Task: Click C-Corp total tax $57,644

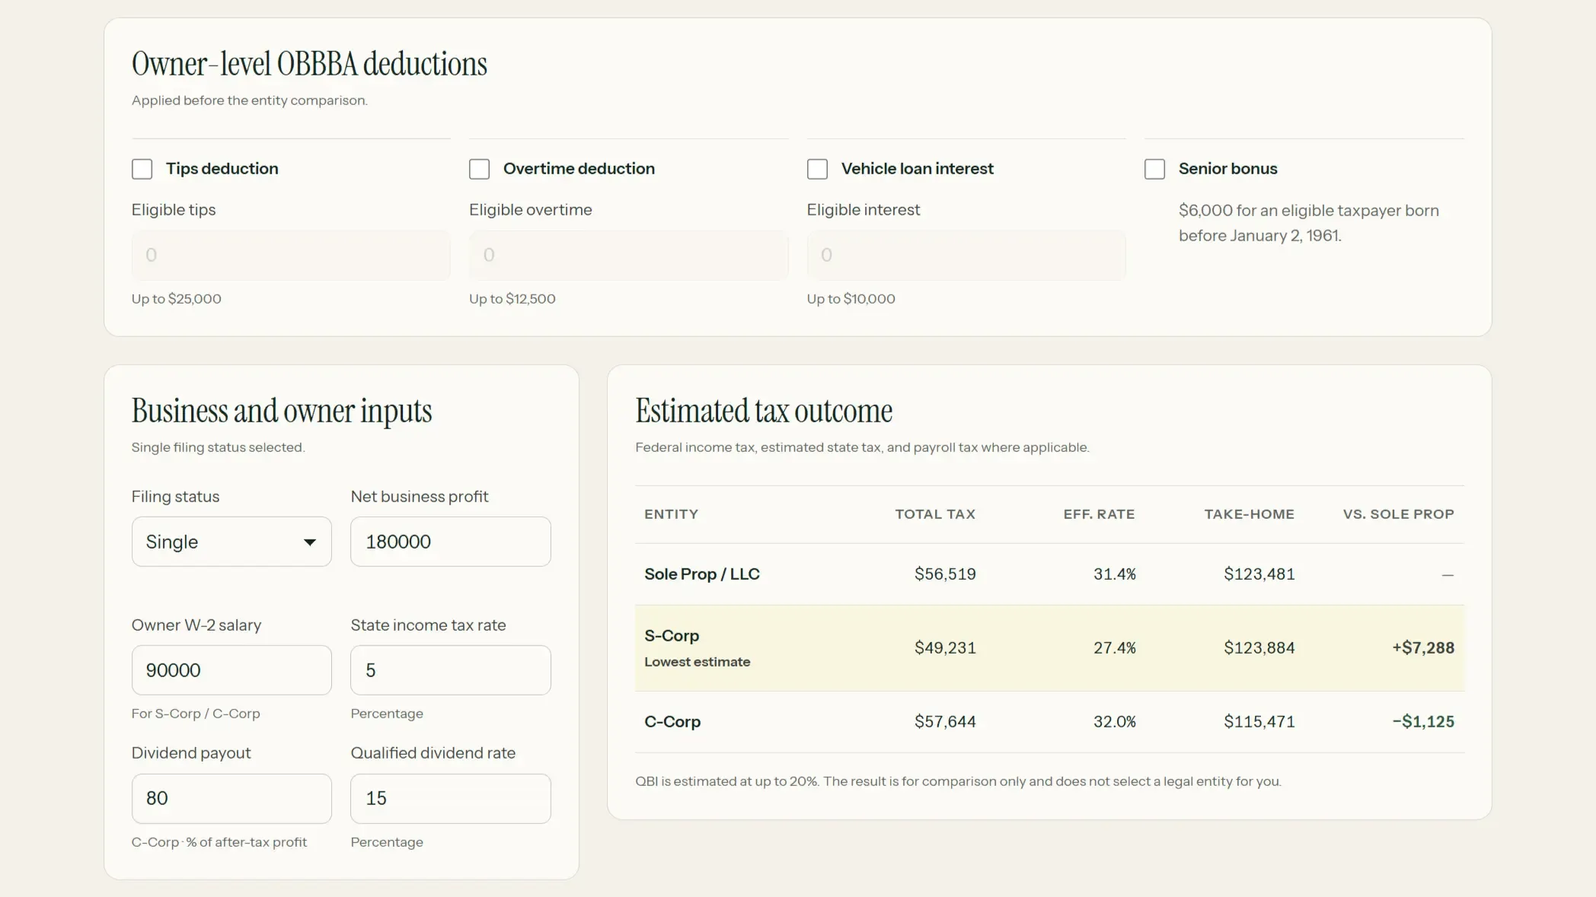Action: pos(945,722)
